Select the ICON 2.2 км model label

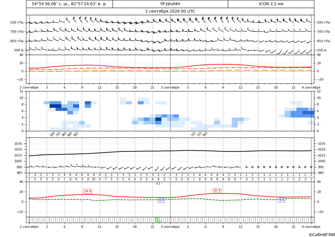(x=271, y=4)
